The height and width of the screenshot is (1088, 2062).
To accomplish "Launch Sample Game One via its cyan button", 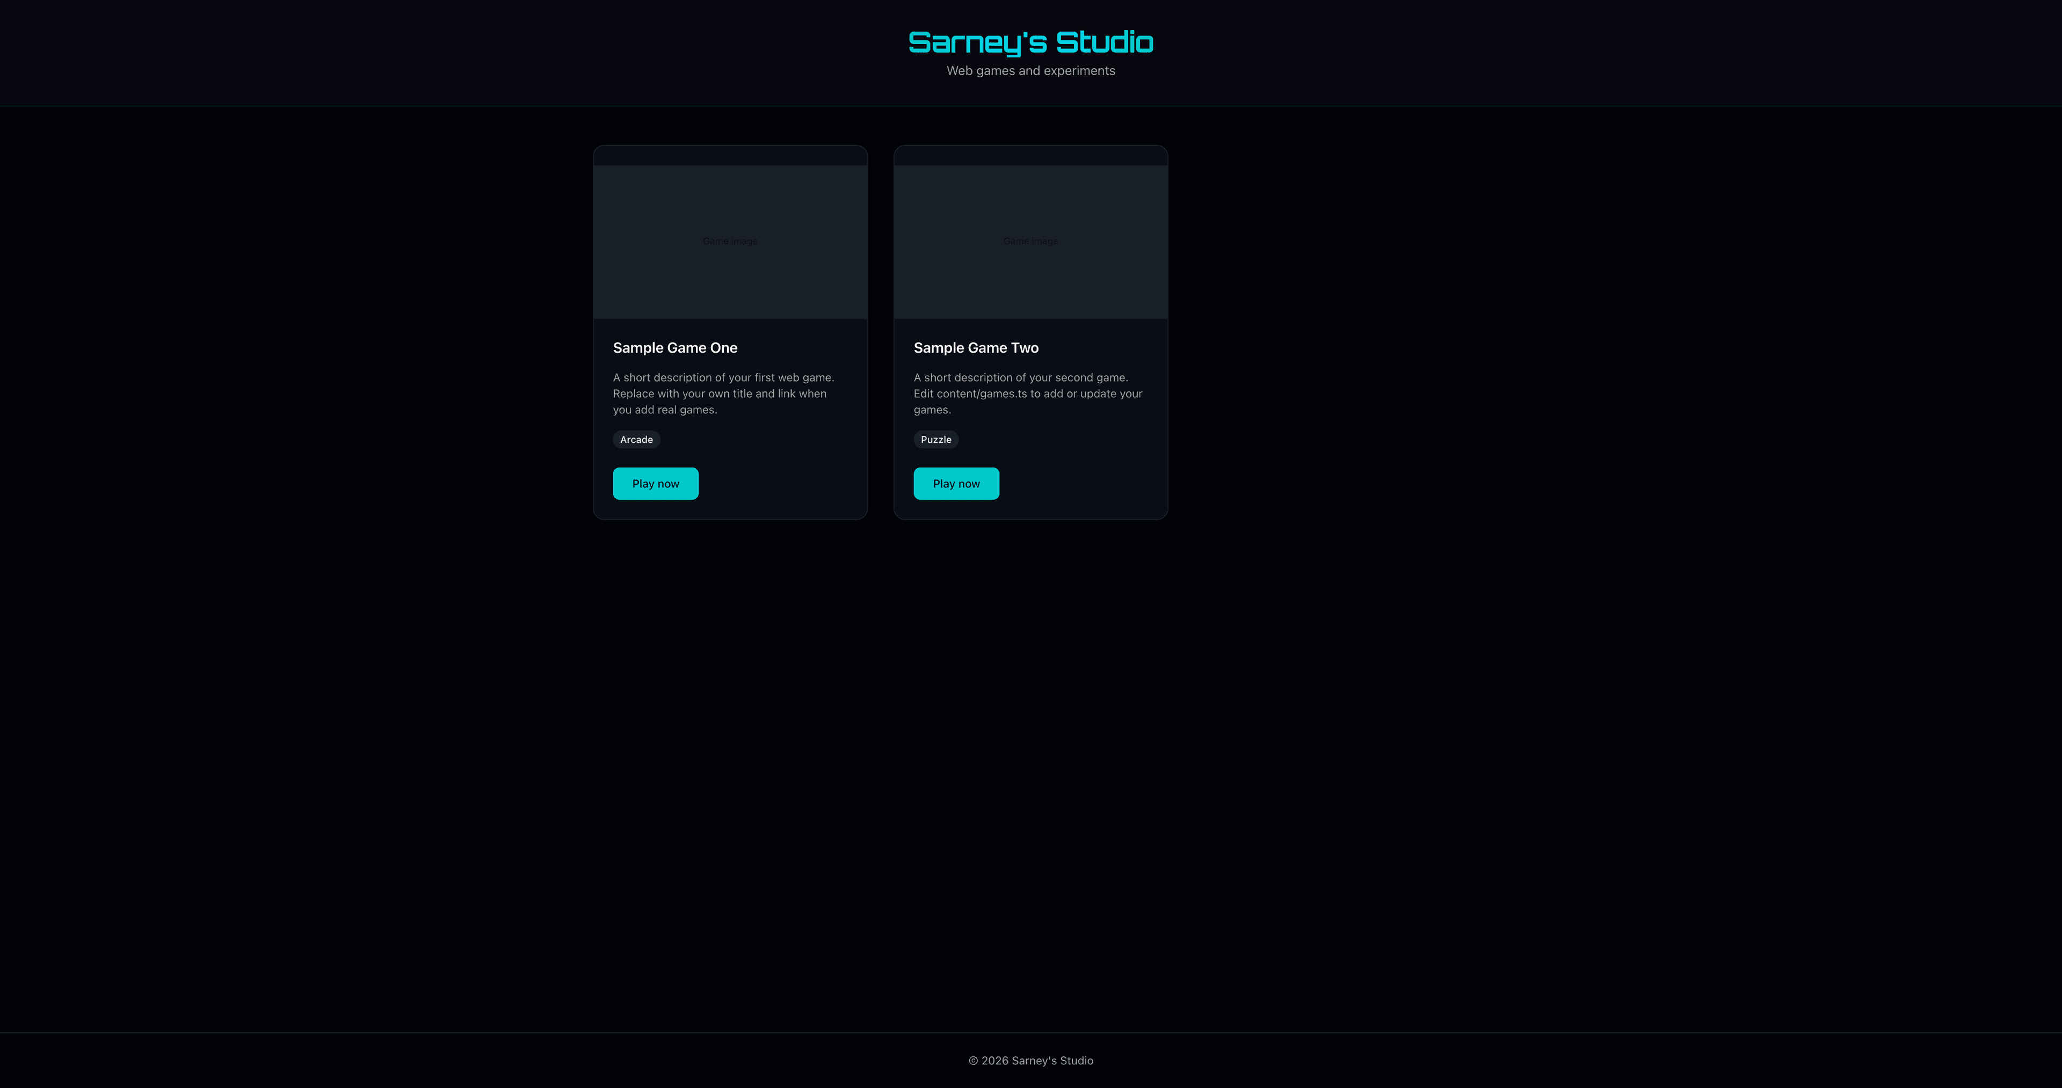I will click(655, 483).
